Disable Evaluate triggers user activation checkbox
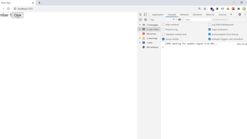247x139 pixels. [210, 39]
